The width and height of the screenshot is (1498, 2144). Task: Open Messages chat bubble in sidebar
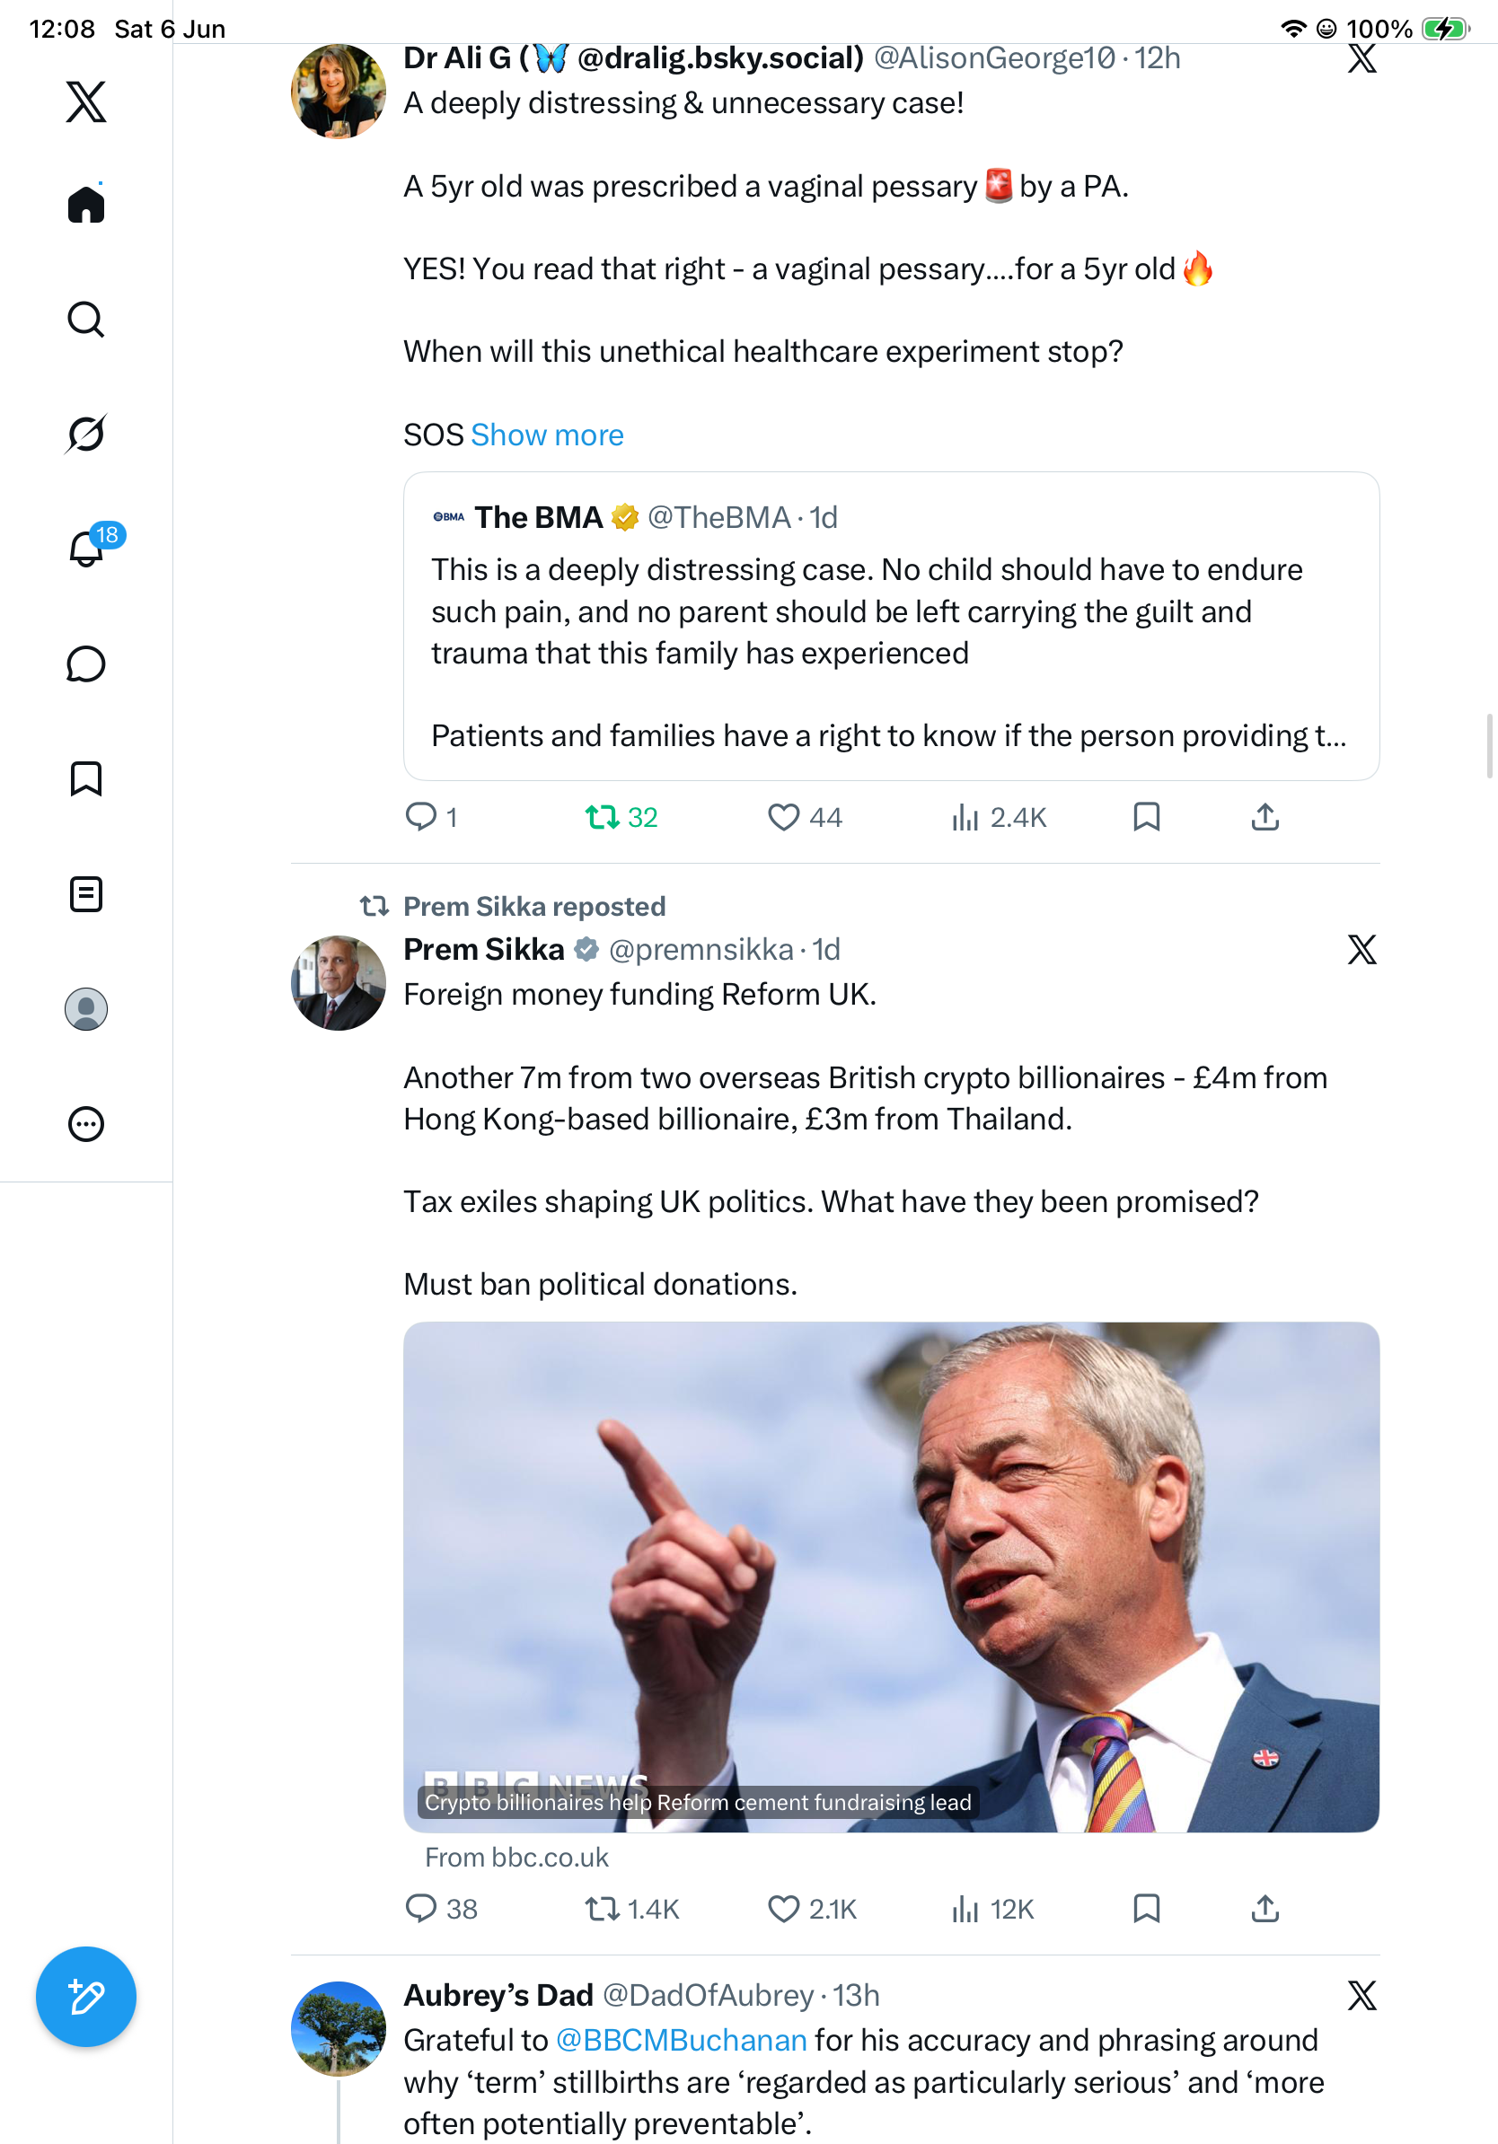coord(86,663)
